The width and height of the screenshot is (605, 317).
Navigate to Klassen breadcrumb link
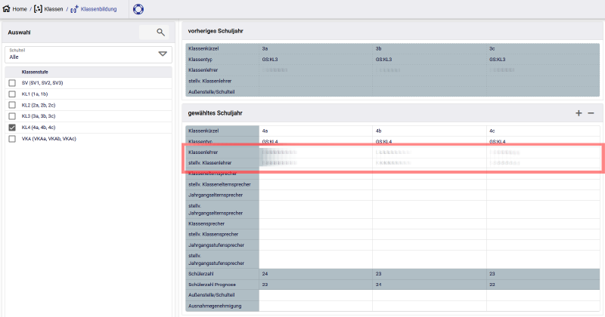coord(53,9)
